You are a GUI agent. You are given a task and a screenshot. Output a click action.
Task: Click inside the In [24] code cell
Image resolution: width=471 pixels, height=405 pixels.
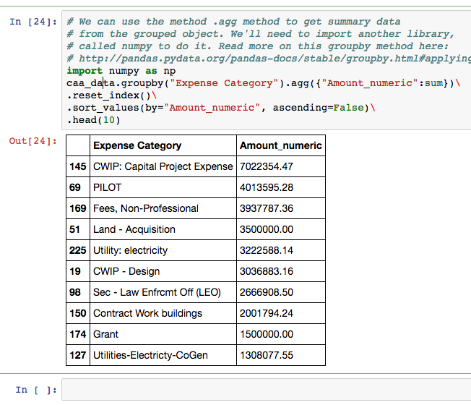(266, 70)
